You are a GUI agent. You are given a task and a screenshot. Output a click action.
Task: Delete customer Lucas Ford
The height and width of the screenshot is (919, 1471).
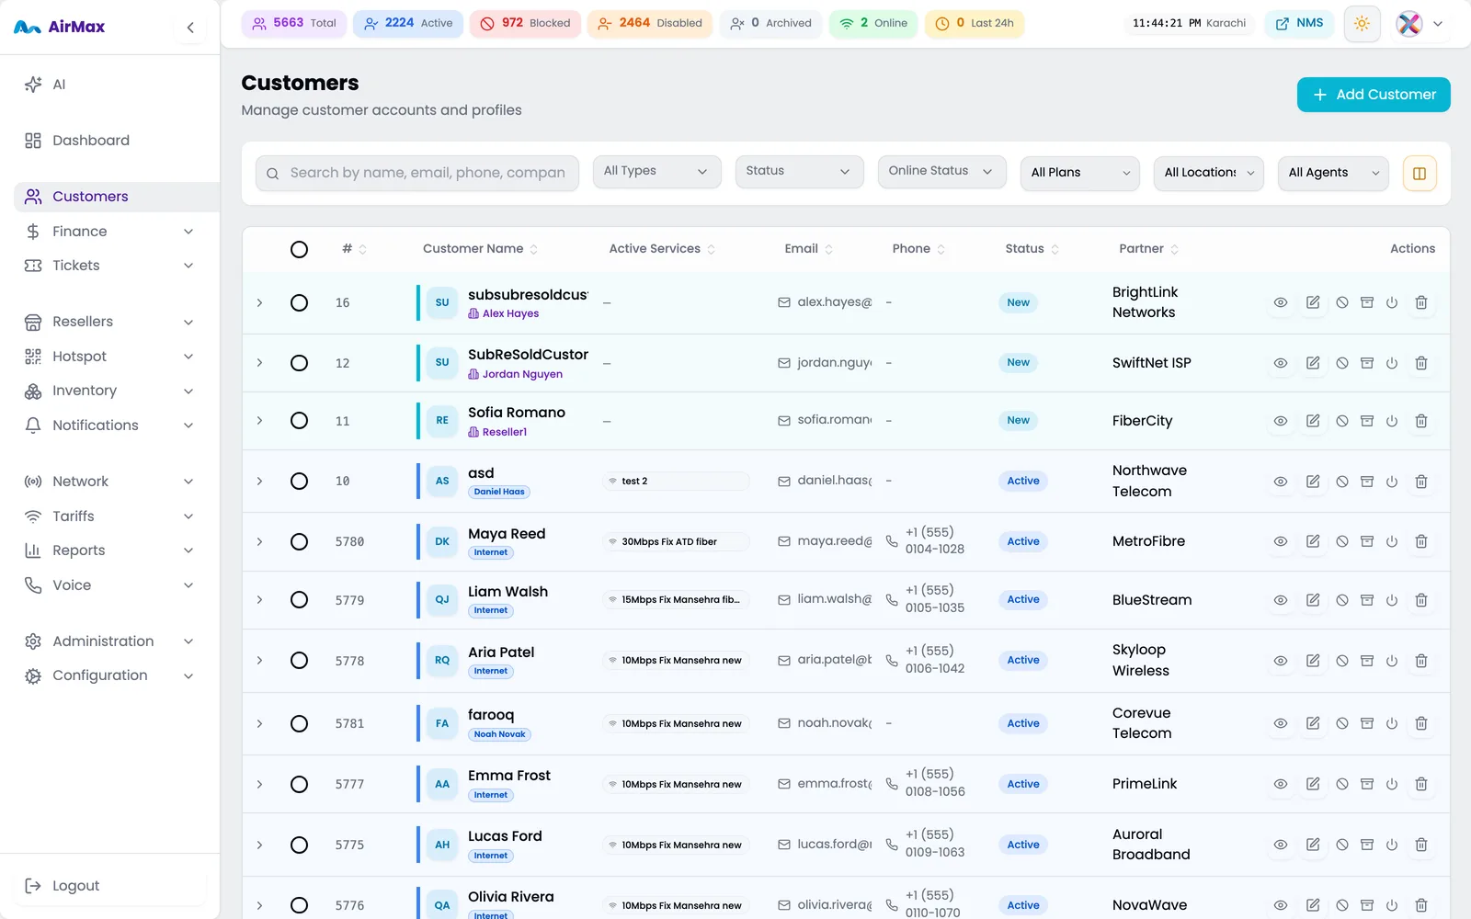click(1421, 845)
